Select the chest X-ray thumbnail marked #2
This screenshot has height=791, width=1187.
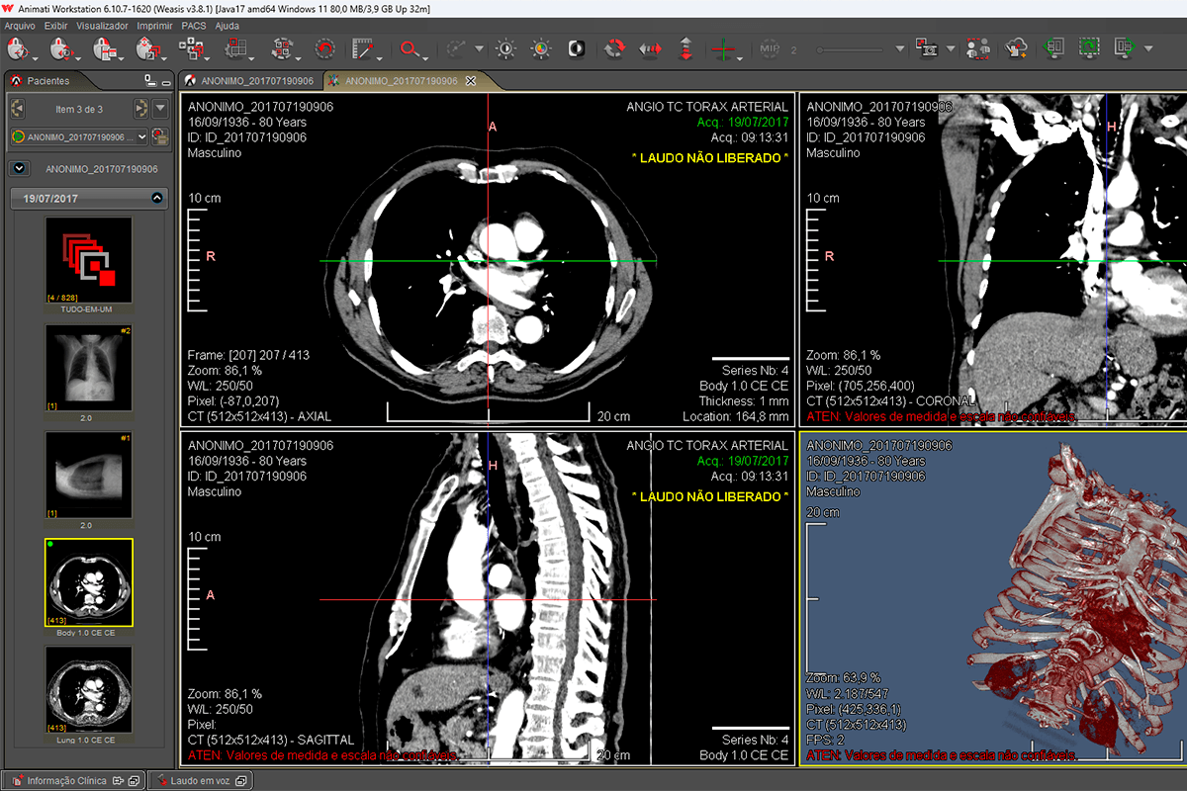tap(88, 369)
